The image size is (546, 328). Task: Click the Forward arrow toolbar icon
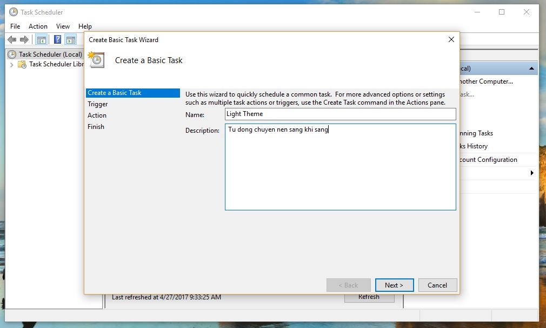[24, 40]
